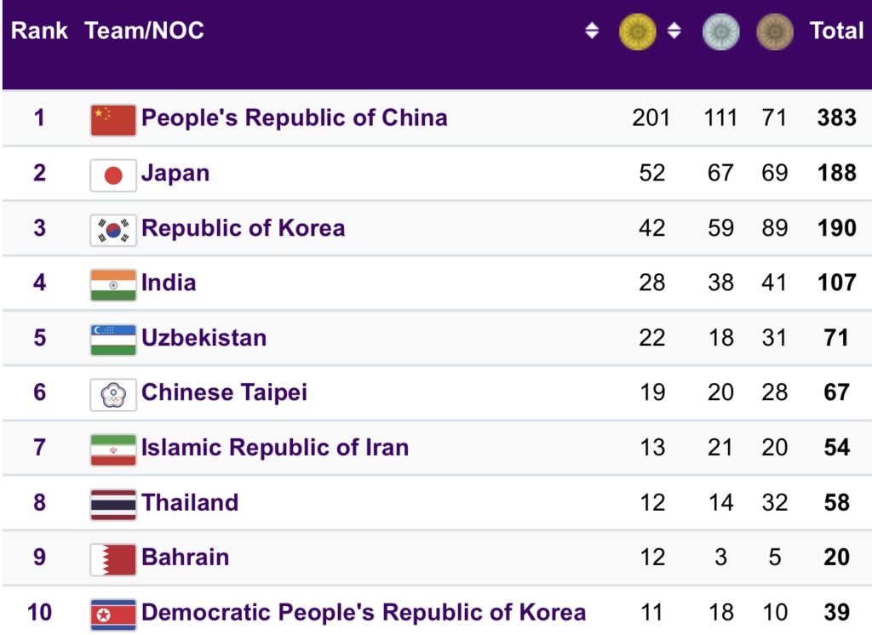Open Democratic People's Republic of Korea link

(x=363, y=612)
